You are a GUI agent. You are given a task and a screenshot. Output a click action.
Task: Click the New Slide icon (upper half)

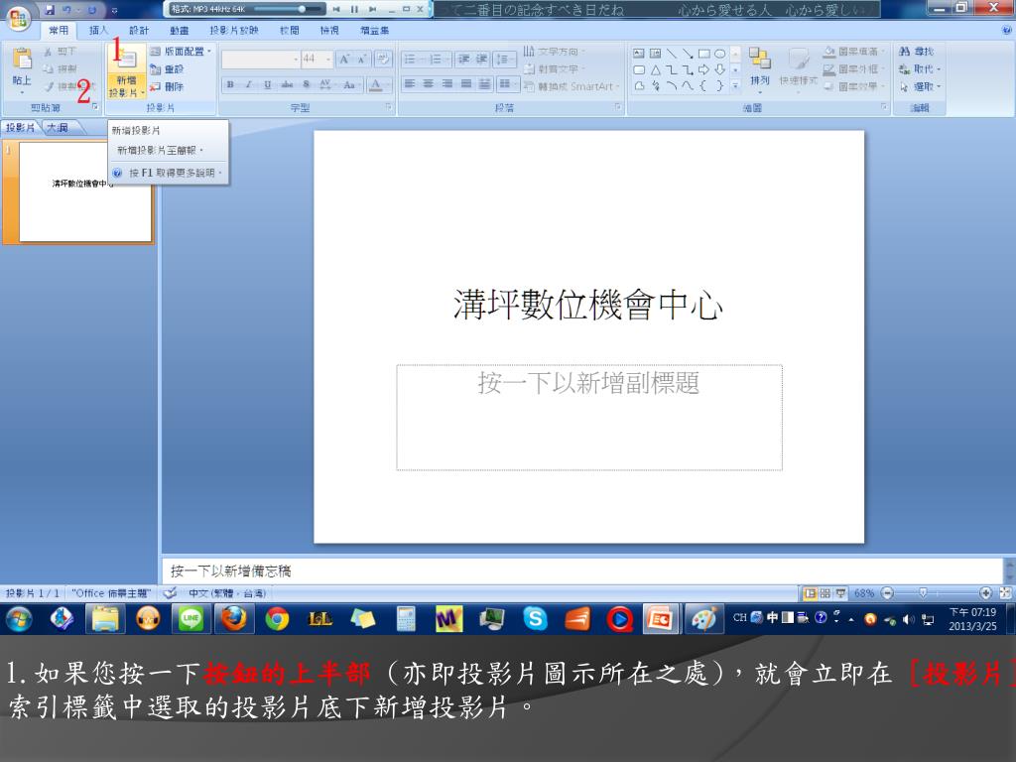click(127, 59)
